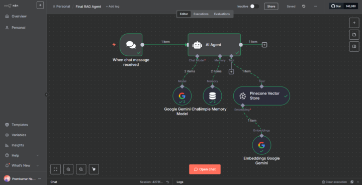Click the plus button beside n8n logo
This screenshot has width=362, height=185.
tap(40, 5)
